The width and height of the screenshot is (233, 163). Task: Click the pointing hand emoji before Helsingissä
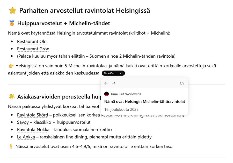(11, 66)
